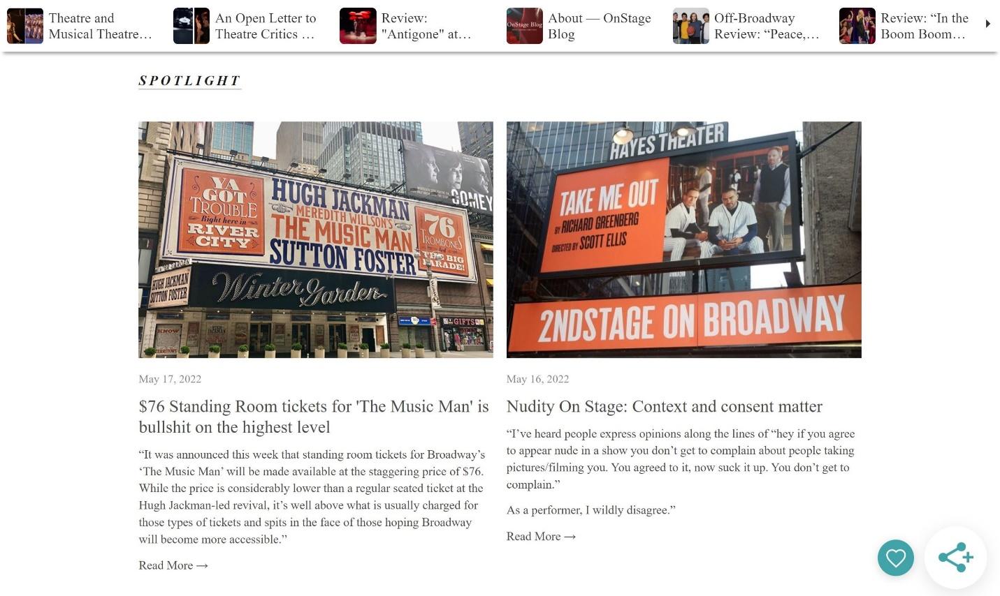Click Read More under Music Man article
Viewport: 1000px width, 596px height.
tap(173, 565)
